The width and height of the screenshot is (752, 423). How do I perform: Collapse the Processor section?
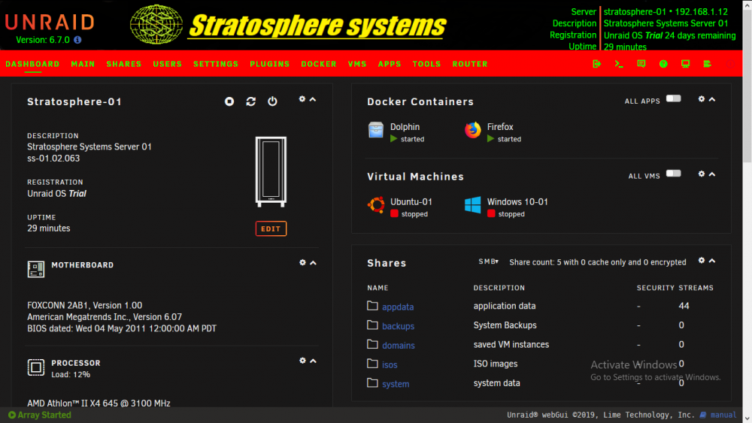click(313, 361)
